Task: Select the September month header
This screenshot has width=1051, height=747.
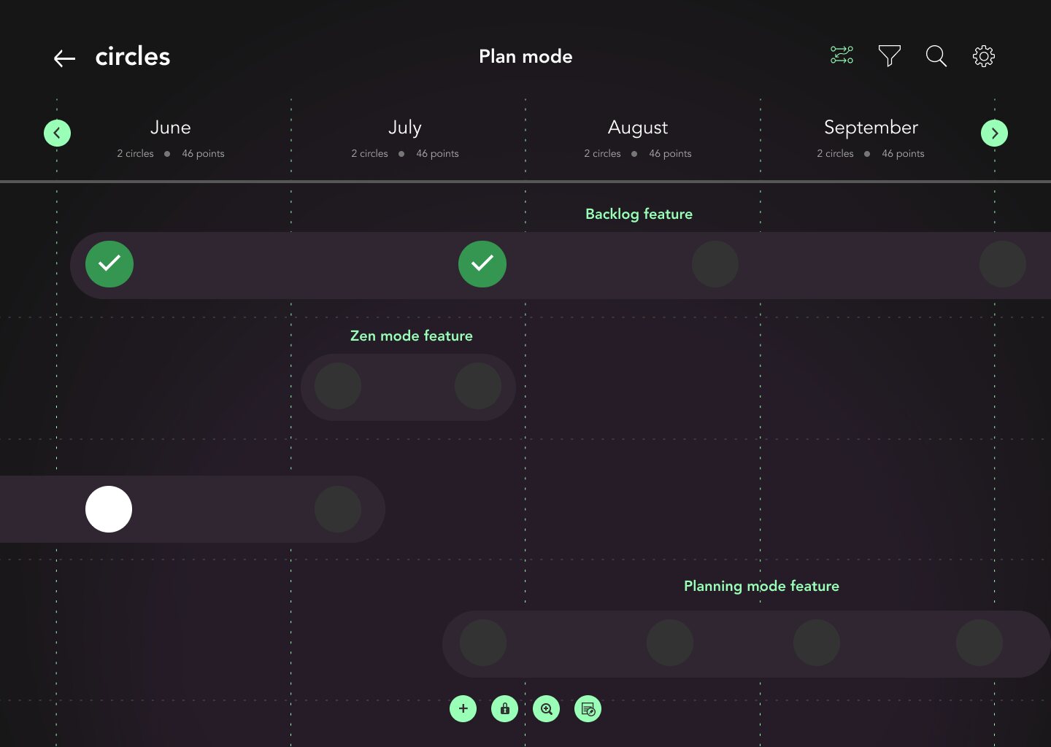Action: coord(871,128)
